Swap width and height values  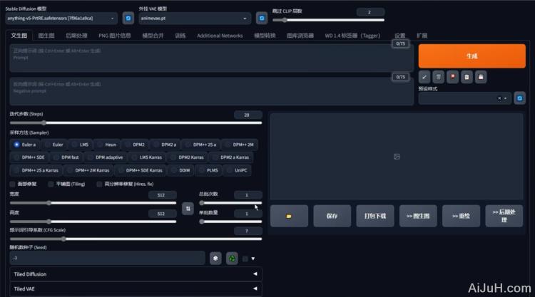pyautogui.click(x=188, y=208)
